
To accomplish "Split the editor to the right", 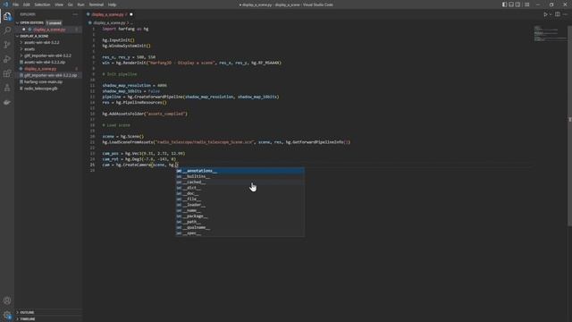I will [558, 14].
